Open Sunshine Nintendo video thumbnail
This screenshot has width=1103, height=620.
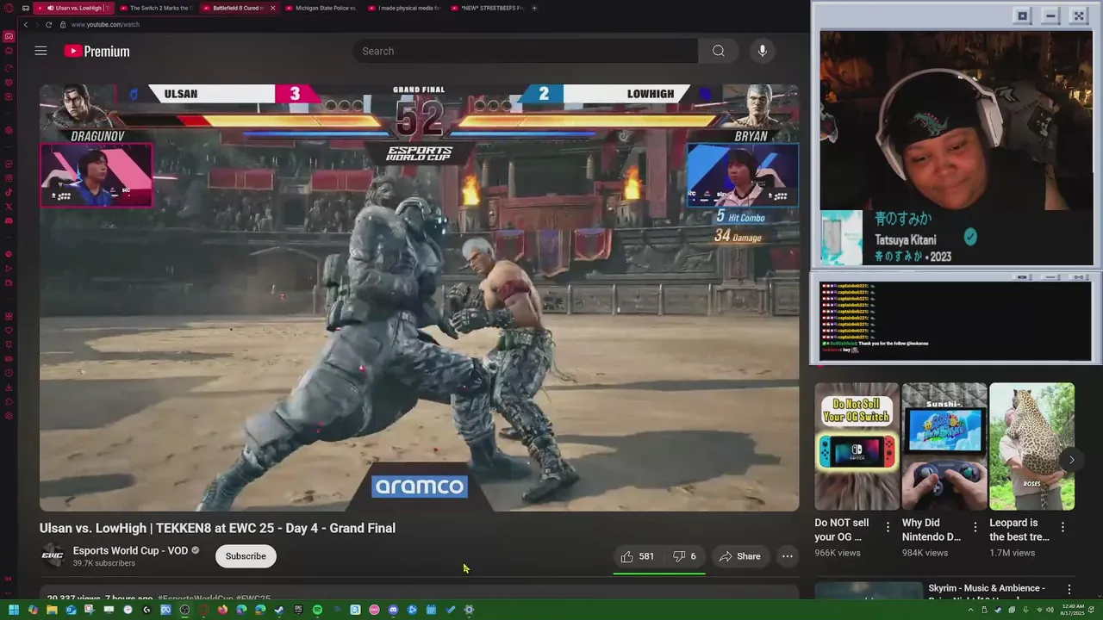tap(944, 447)
